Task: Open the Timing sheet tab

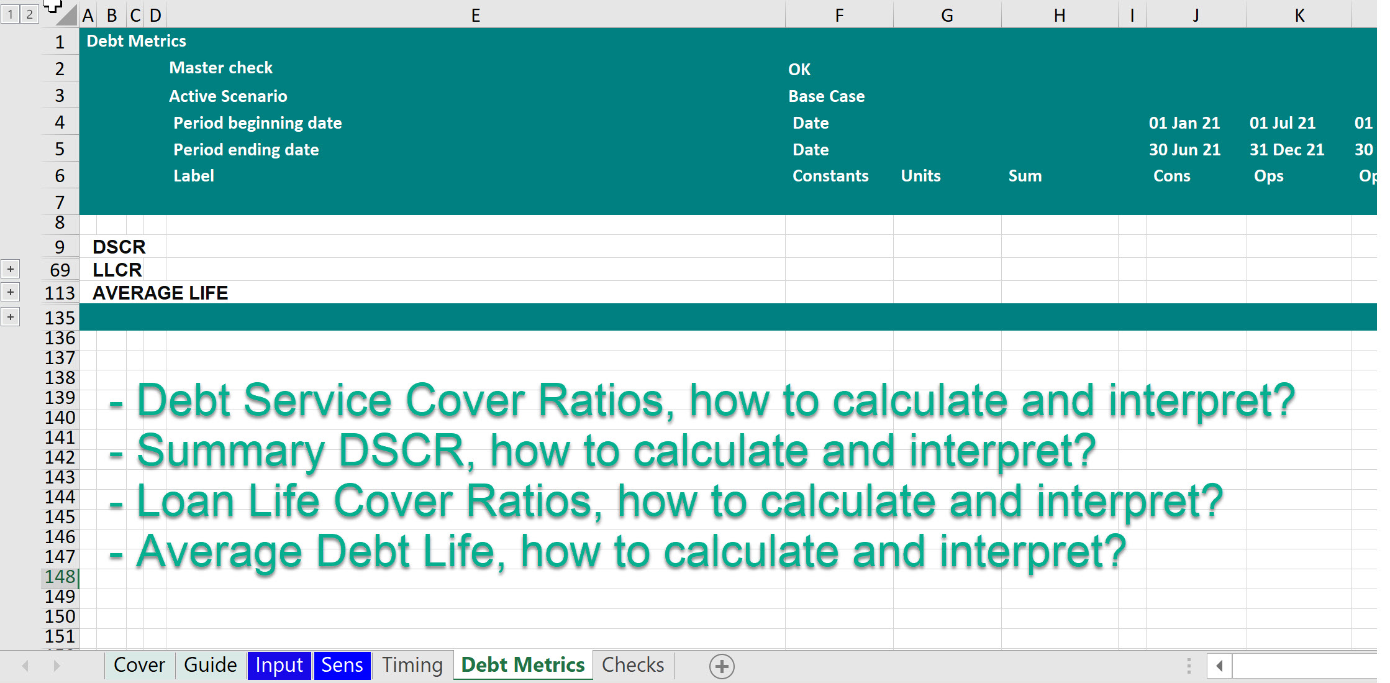Action: (x=412, y=665)
